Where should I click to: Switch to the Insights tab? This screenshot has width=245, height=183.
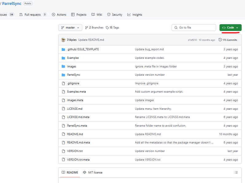[135, 14]
